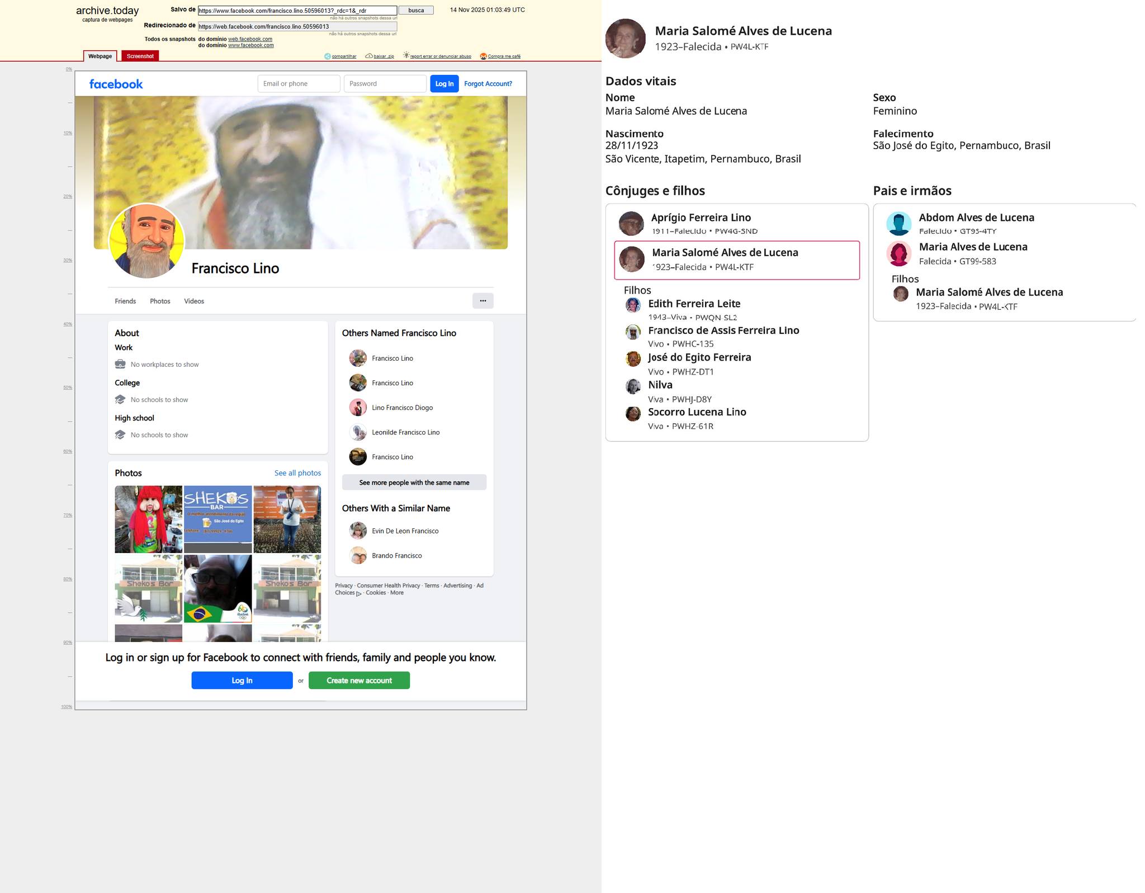This screenshot has height=893, width=1145.
Task: Switch to the Screenshot tab
Action: coord(140,56)
